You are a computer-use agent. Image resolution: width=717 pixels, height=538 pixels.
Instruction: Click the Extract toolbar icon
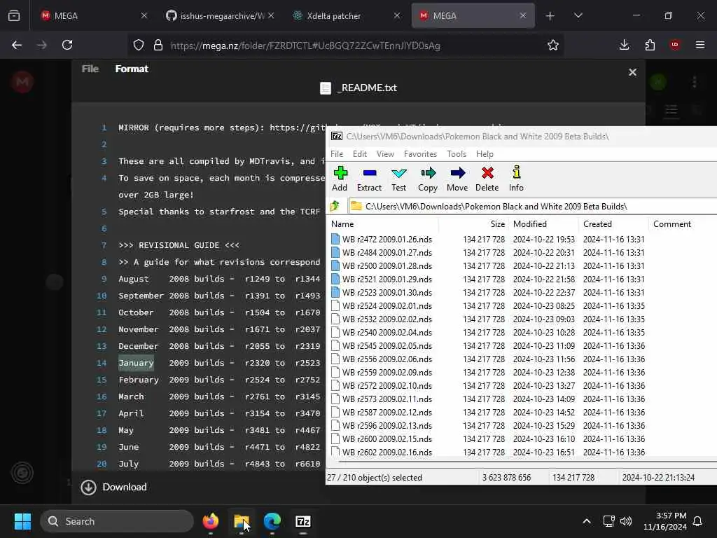click(369, 179)
